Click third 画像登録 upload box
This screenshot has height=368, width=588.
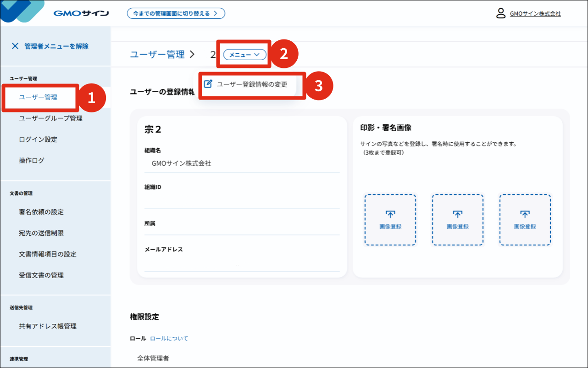(525, 220)
